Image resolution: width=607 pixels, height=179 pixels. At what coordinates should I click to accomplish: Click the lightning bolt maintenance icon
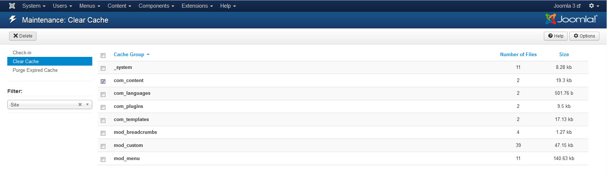pyautogui.click(x=13, y=19)
